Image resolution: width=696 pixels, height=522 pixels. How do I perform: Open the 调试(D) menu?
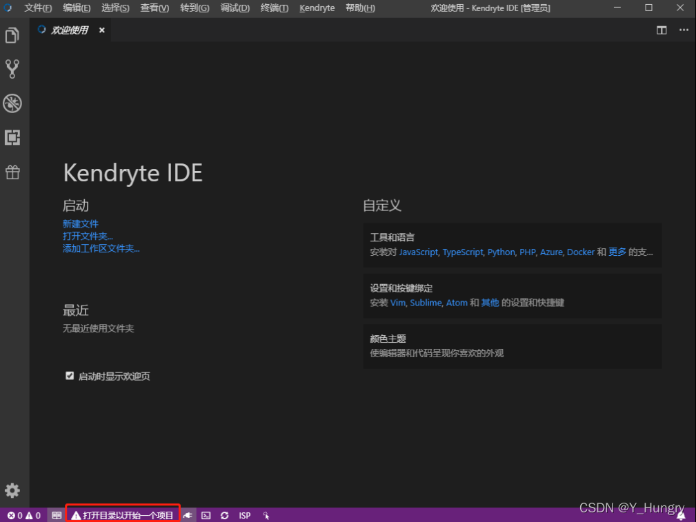click(x=235, y=8)
